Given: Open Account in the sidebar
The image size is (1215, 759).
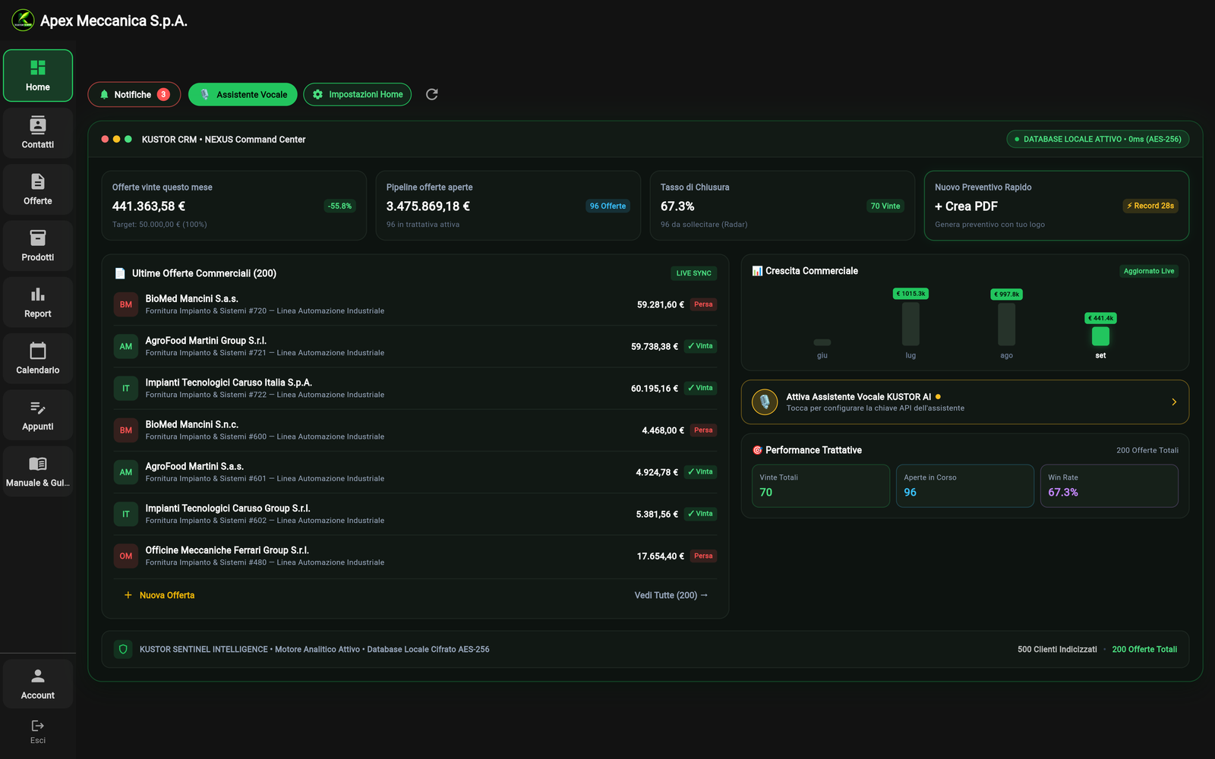Looking at the screenshot, I should (x=37, y=684).
